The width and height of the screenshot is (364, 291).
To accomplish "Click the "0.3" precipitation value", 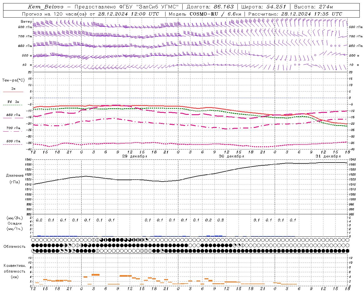I will [x=220, y=220].
